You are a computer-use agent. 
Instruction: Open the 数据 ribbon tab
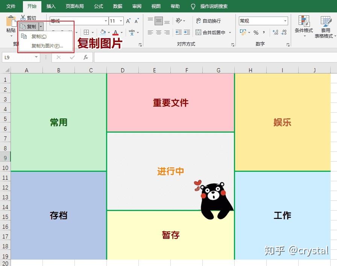pyautogui.click(x=117, y=6)
